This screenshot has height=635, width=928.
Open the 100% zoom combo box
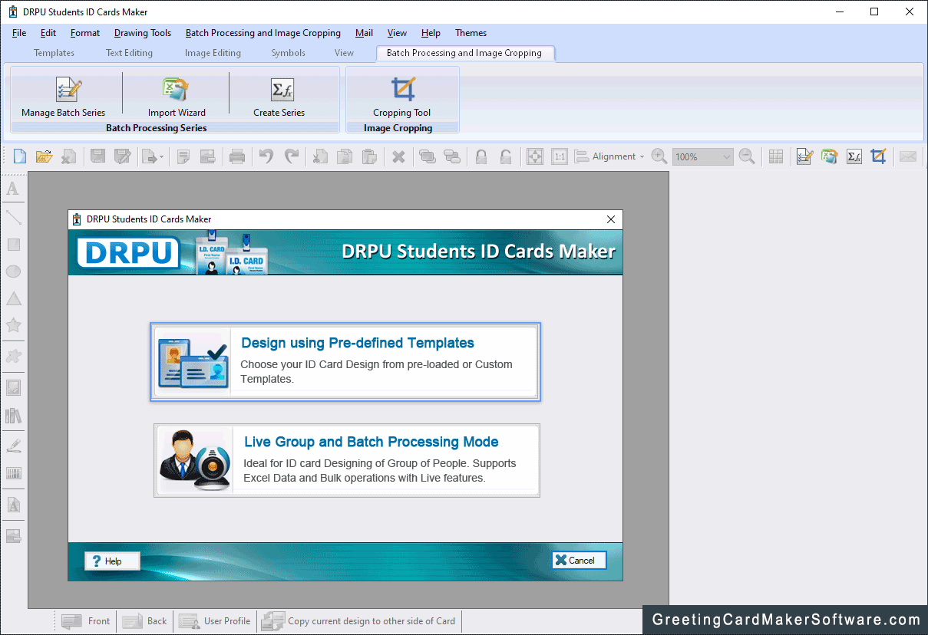pyautogui.click(x=703, y=156)
